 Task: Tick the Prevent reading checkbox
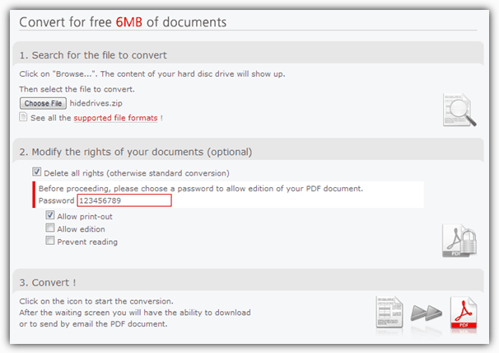click(x=50, y=241)
